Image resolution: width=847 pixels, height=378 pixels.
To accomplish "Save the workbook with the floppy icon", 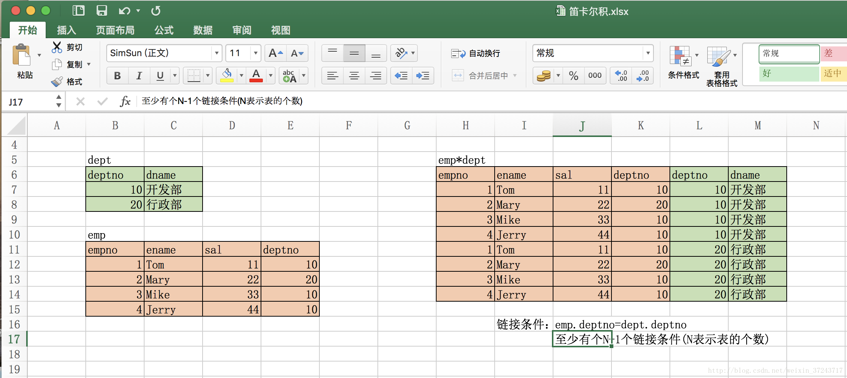I will (x=101, y=10).
